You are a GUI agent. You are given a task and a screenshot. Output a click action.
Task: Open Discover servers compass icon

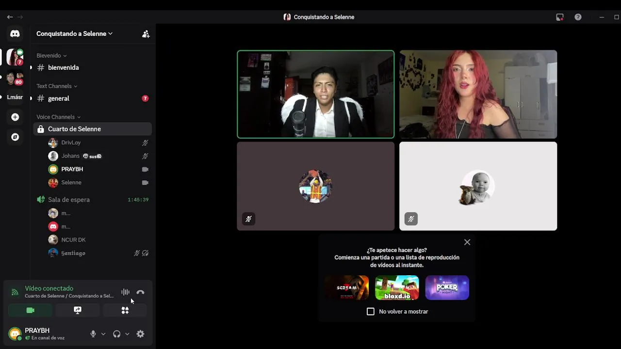pyautogui.click(x=15, y=137)
